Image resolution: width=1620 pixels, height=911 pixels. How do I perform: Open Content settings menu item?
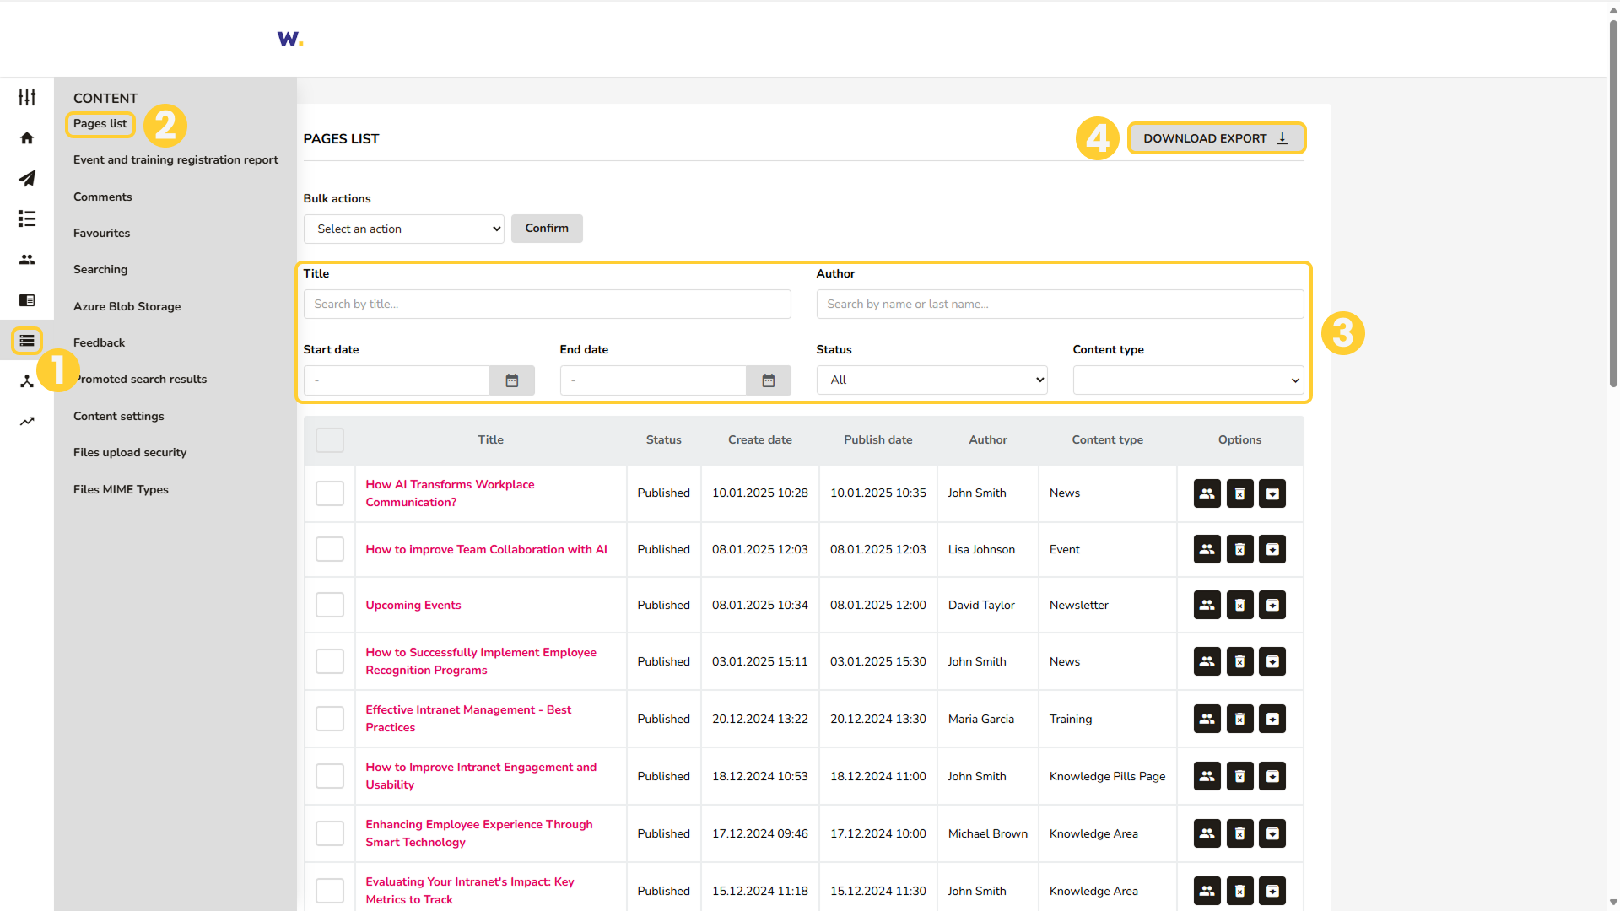119,417
